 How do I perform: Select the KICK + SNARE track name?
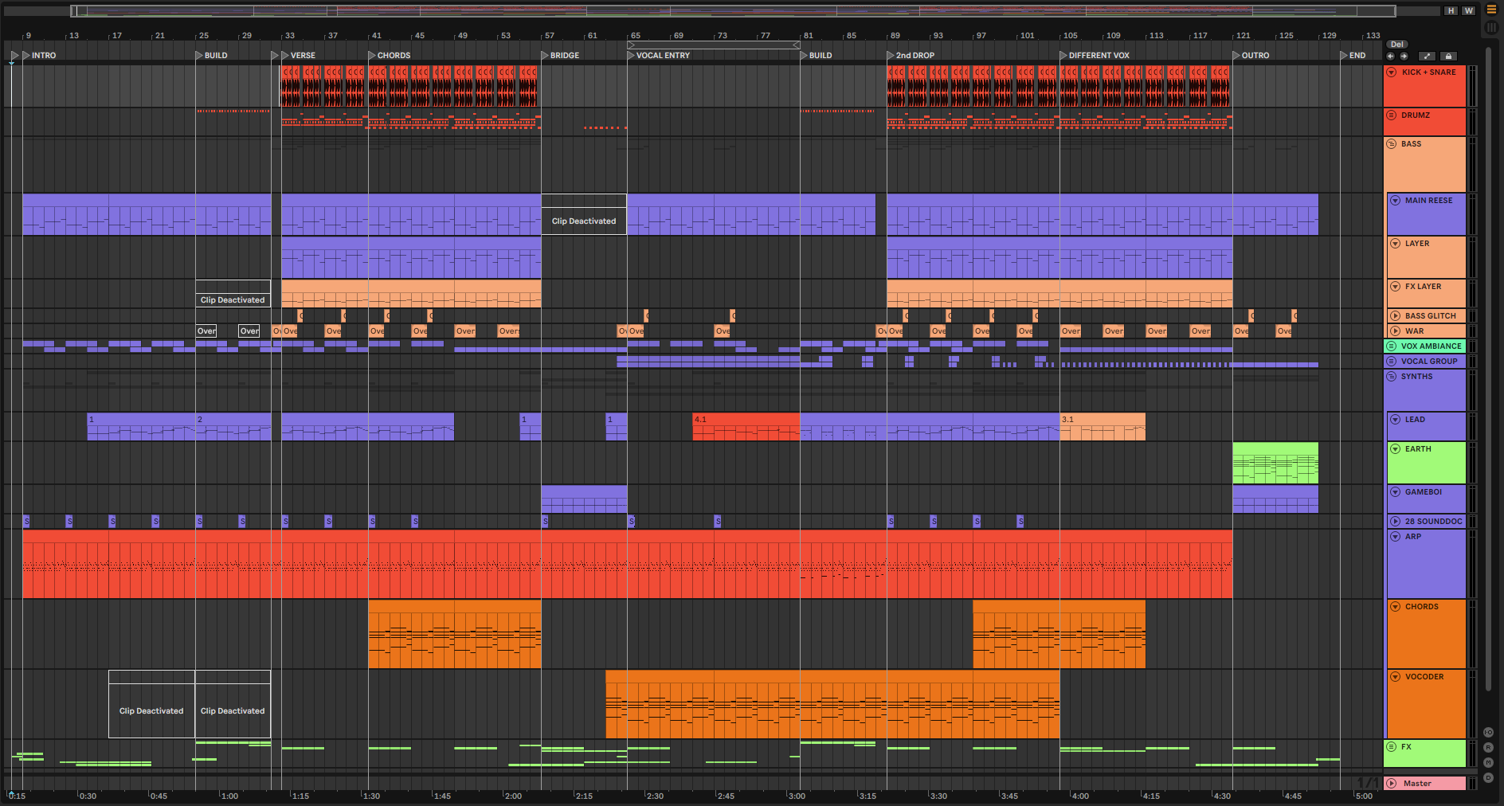pos(1428,72)
